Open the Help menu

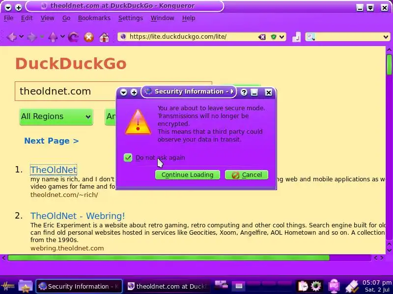tap(189, 18)
